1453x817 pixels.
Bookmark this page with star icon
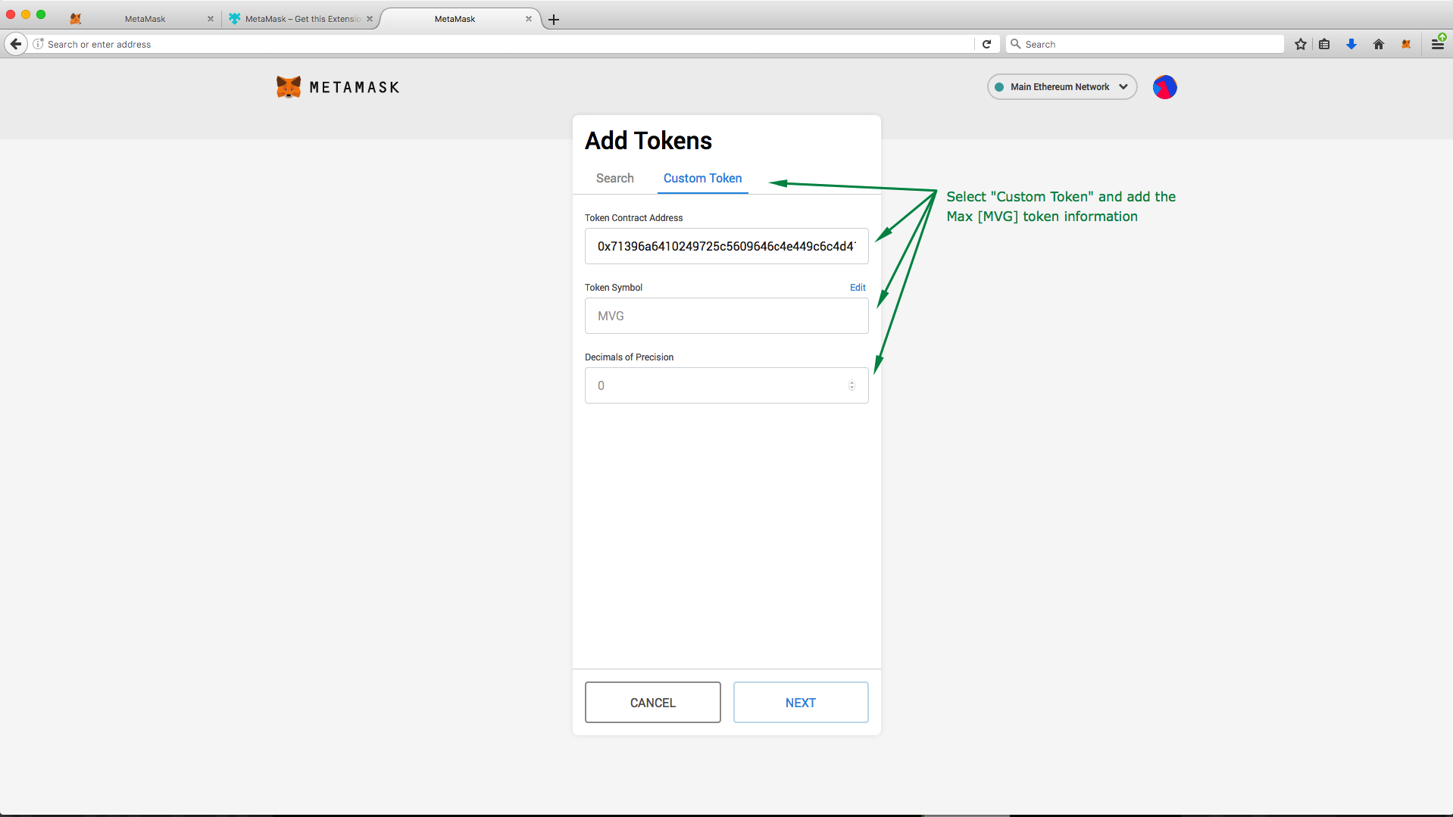point(1301,44)
